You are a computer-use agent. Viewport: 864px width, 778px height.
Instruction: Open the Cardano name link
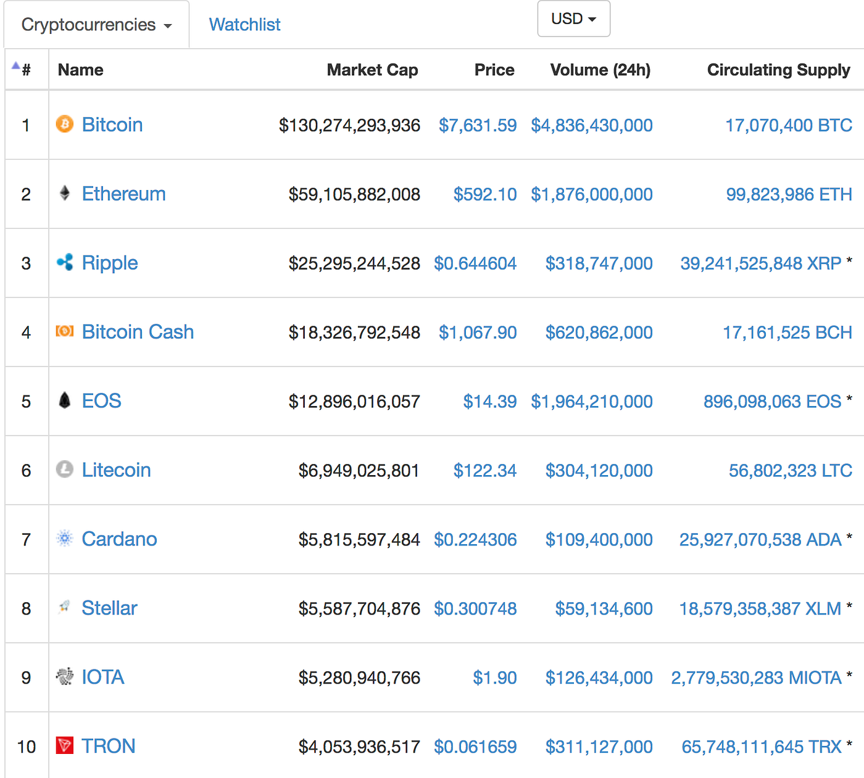[x=120, y=539]
